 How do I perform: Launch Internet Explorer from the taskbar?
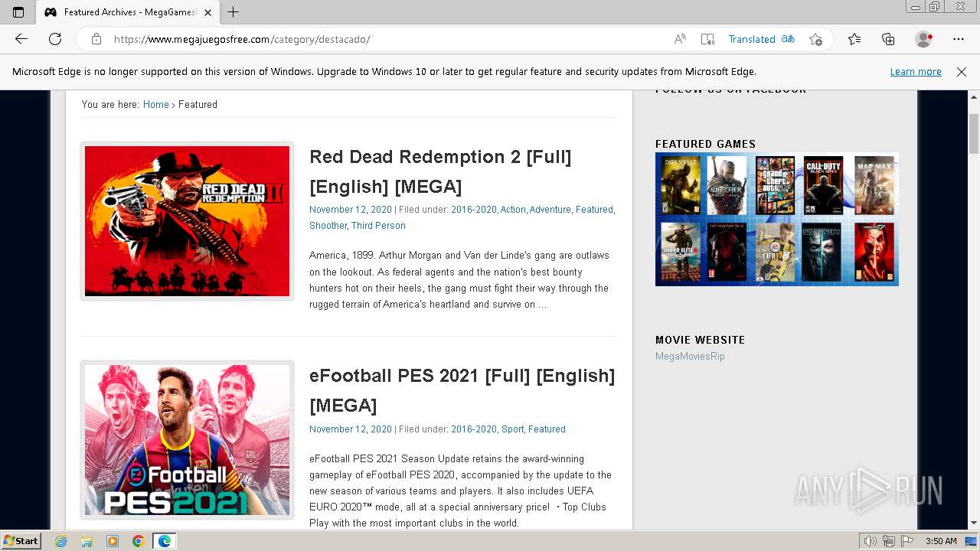click(x=61, y=541)
